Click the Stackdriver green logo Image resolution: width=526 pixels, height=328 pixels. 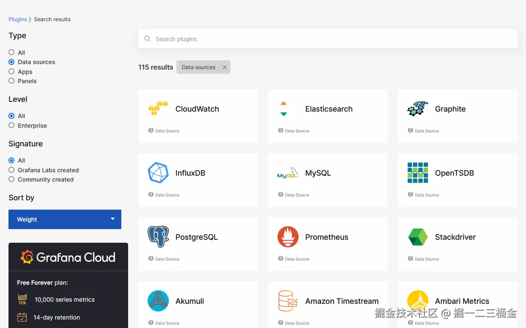click(x=418, y=237)
